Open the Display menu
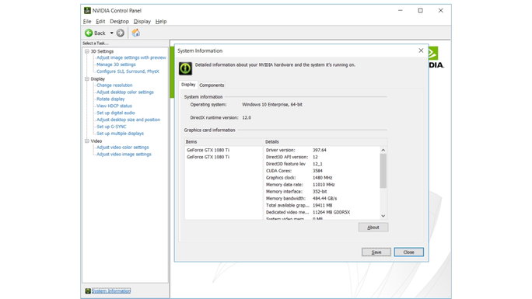The width and height of the screenshot is (532, 299). 142,21
